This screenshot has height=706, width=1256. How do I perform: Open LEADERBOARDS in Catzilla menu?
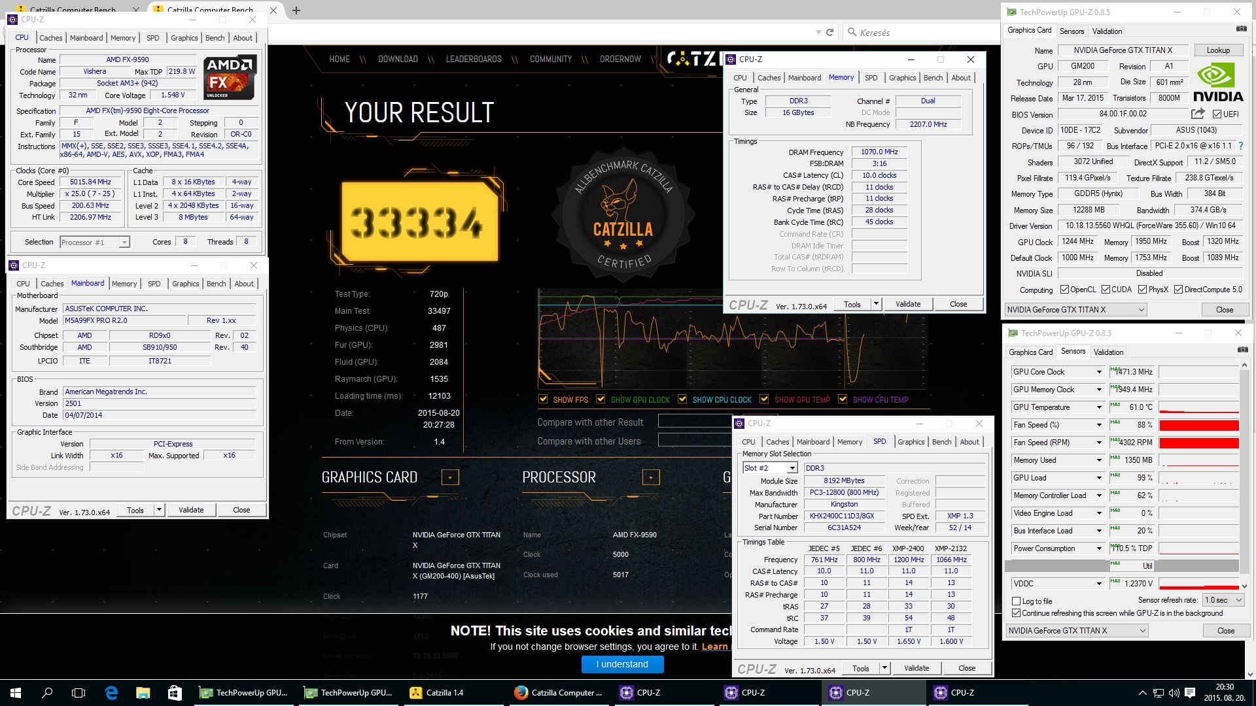(x=474, y=59)
